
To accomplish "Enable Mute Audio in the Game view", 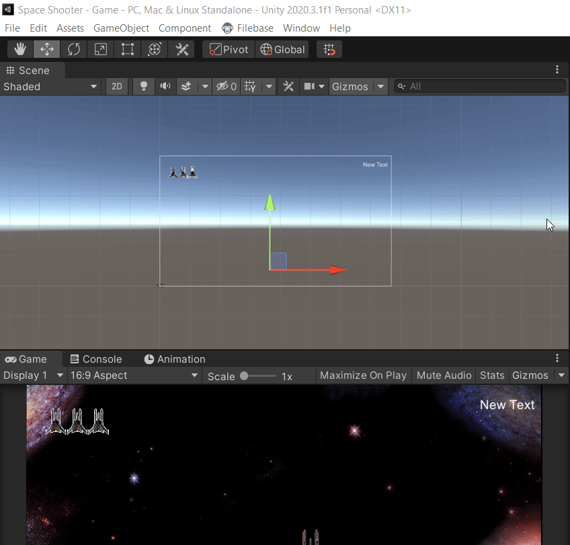I will click(444, 375).
